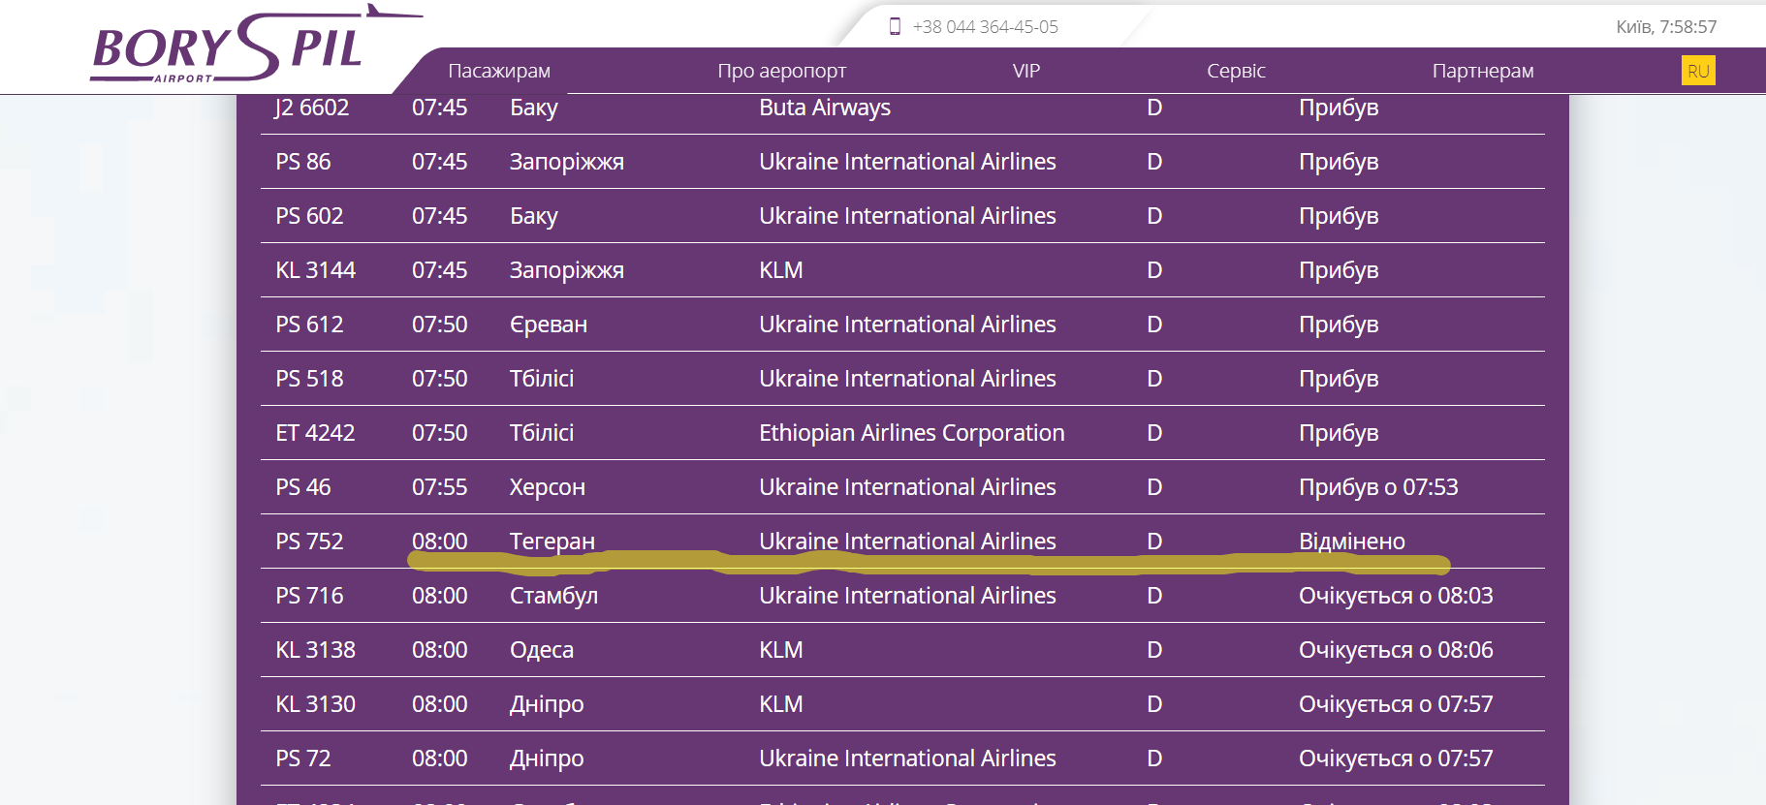Click flight KL 3144 from Запоріжжя
This screenshot has height=805, width=1766.
pyautogui.click(x=315, y=270)
